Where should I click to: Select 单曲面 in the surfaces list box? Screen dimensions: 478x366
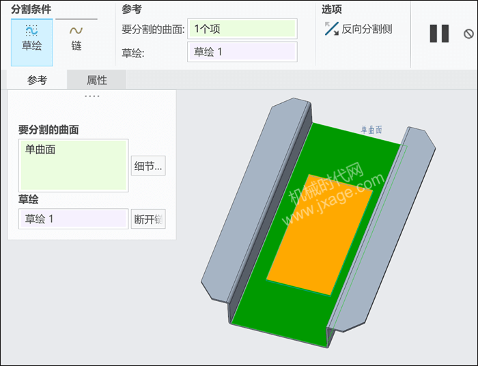coord(40,150)
